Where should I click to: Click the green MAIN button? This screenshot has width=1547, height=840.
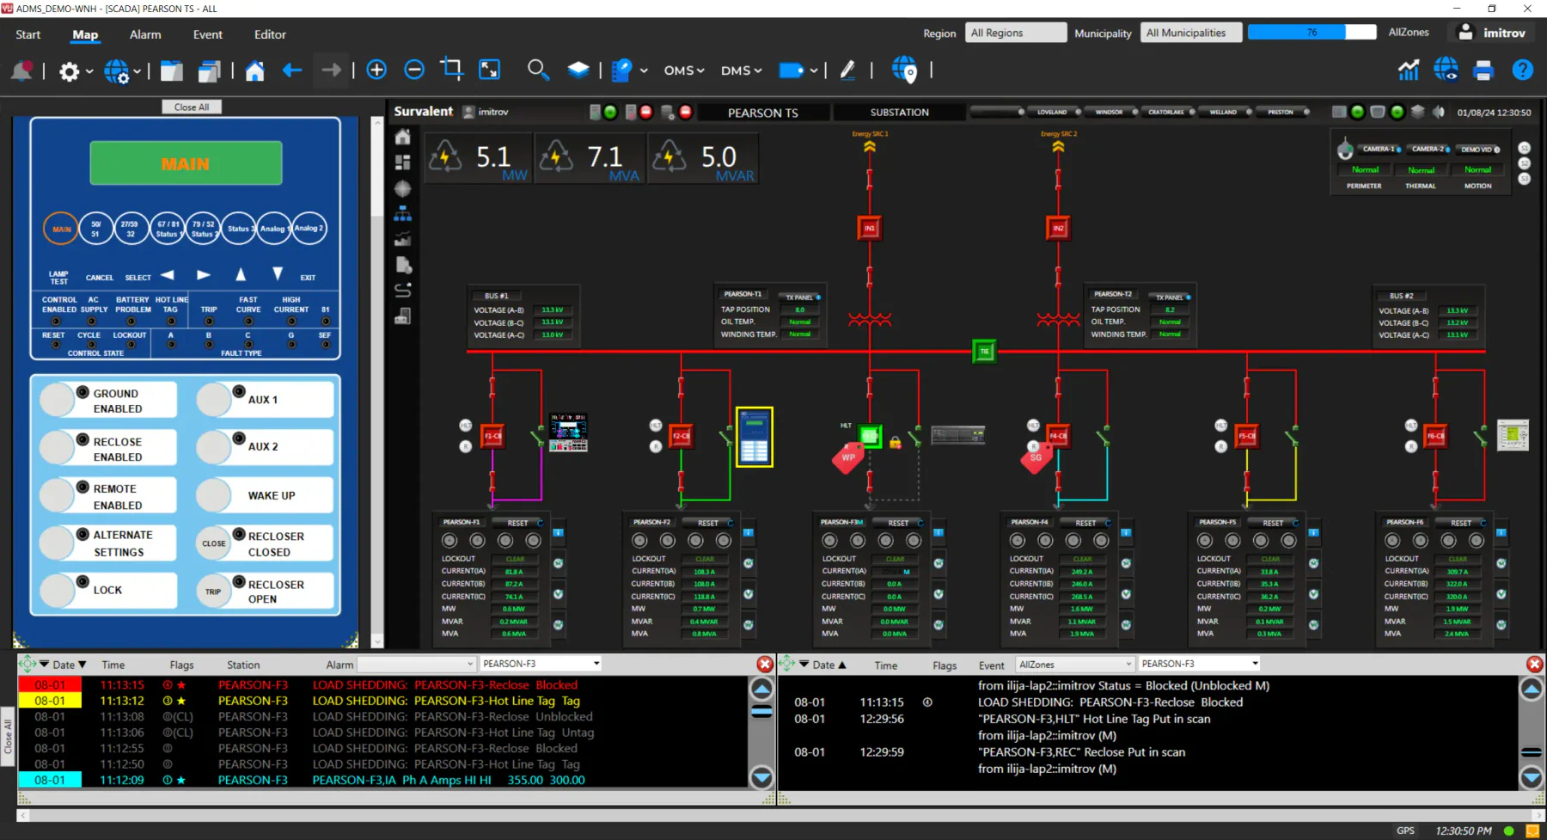[x=186, y=163]
